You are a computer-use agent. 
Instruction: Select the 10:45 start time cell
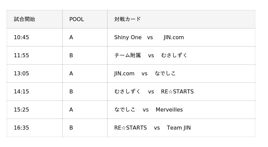(21, 38)
